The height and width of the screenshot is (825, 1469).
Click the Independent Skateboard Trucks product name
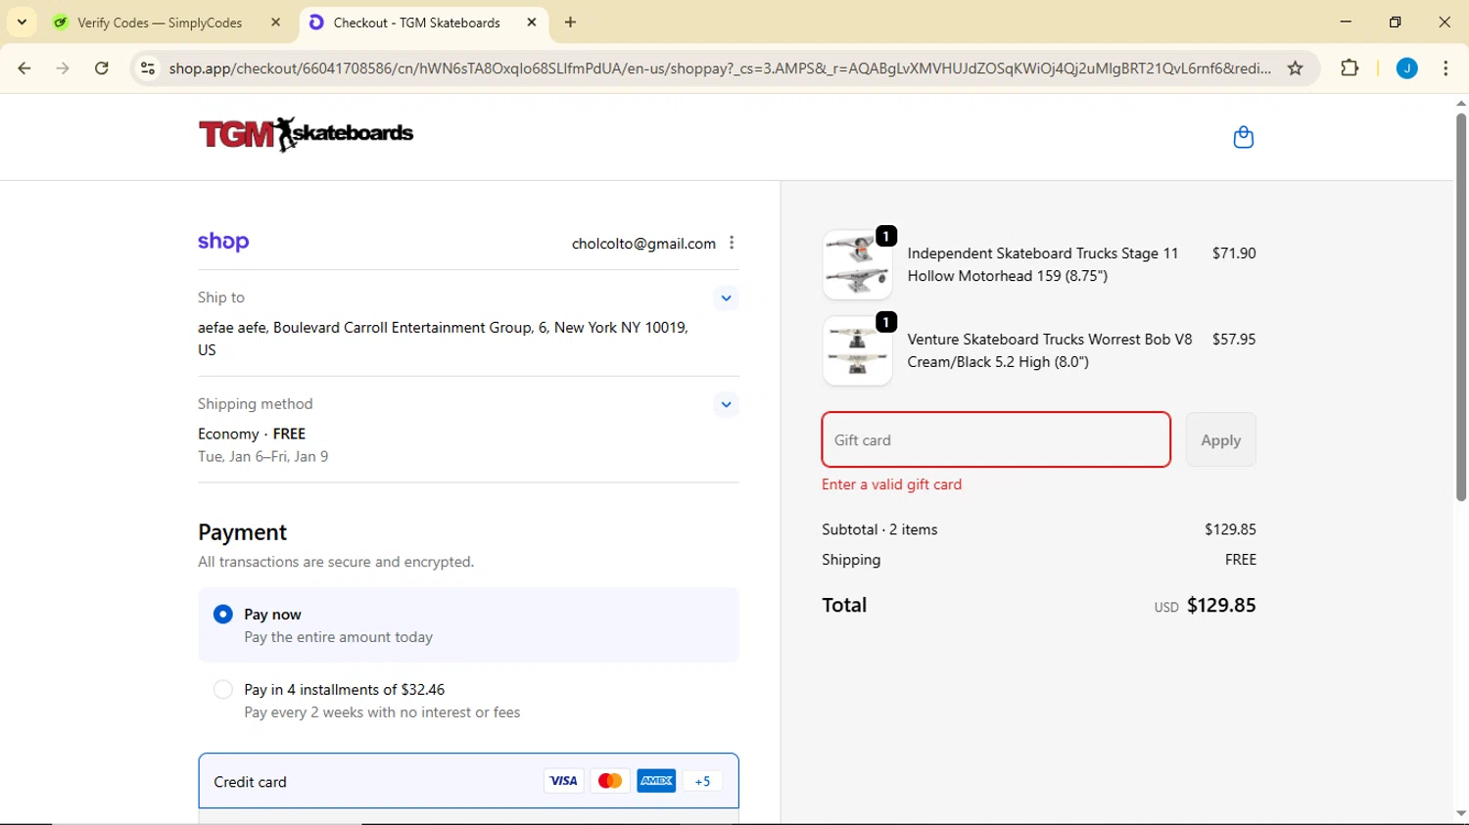(x=1043, y=264)
